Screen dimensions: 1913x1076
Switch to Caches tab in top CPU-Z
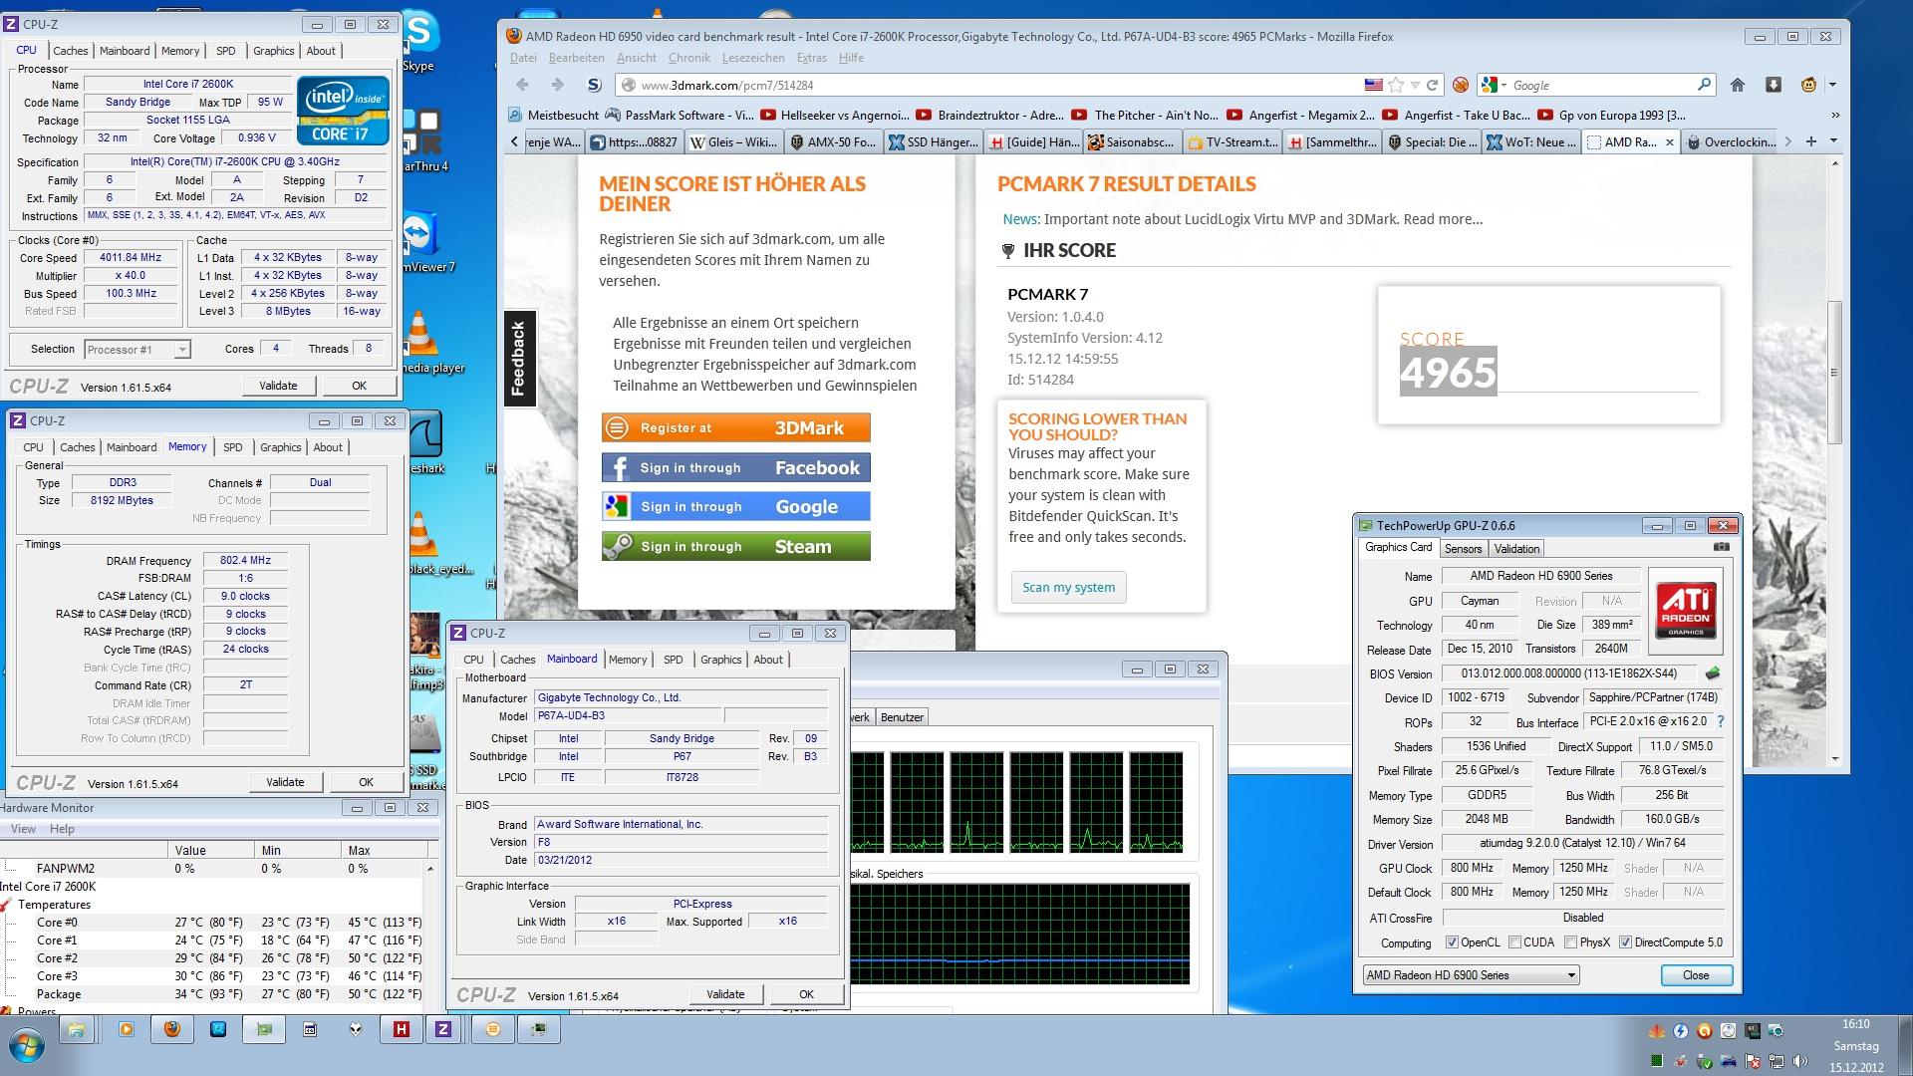[x=70, y=51]
